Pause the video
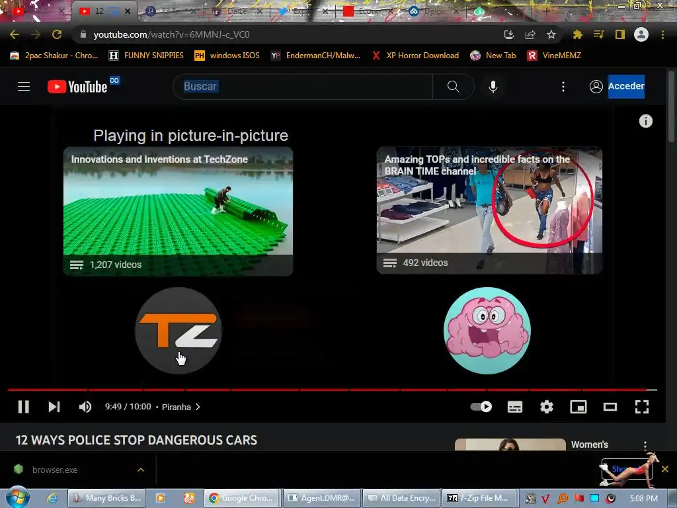 click(x=24, y=407)
